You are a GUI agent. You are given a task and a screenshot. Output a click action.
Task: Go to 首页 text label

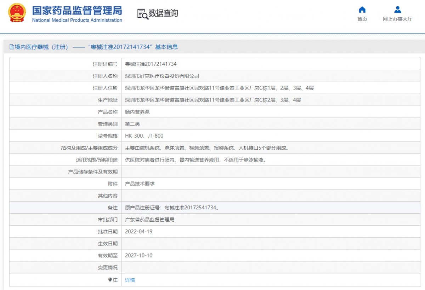click(362, 19)
